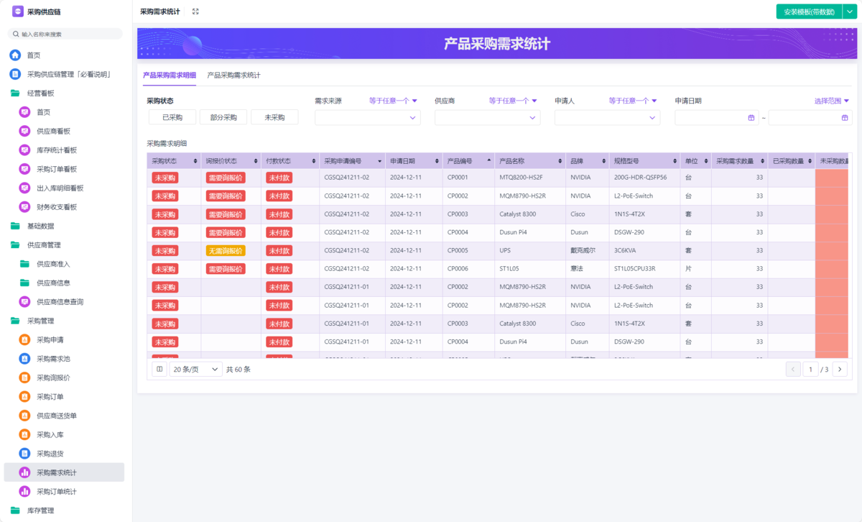Click the home icon for 首页

(x=15, y=55)
